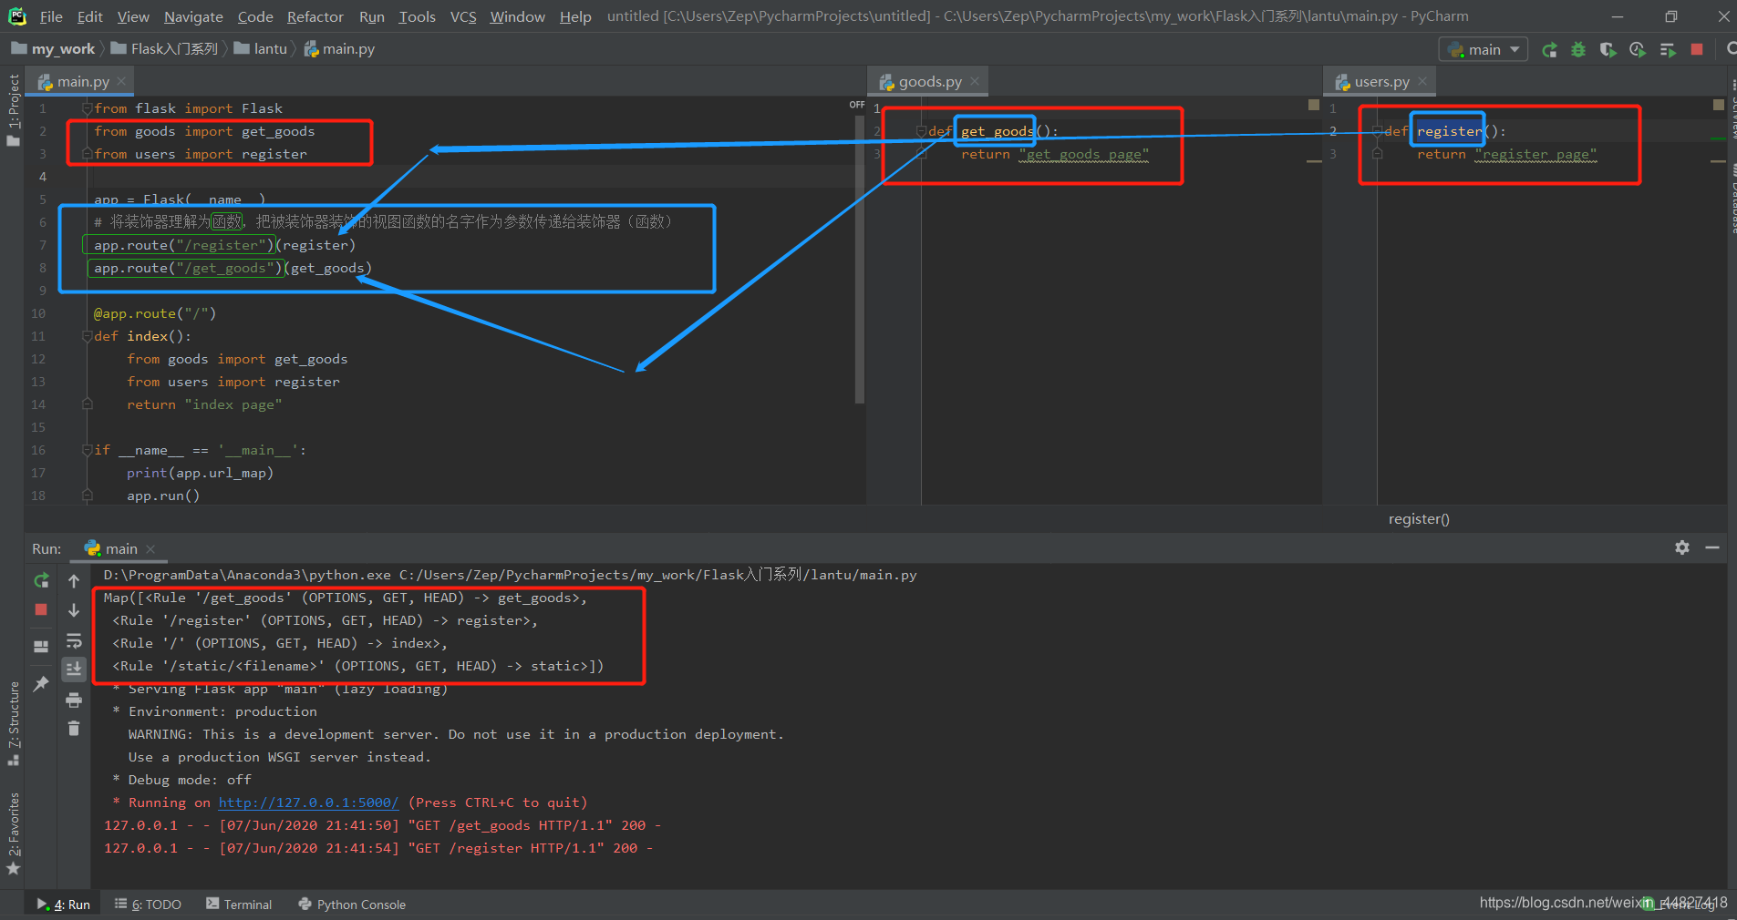The height and width of the screenshot is (920, 1737).
Task: Open the 6: TODO tool window
Action: click(x=149, y=904)
